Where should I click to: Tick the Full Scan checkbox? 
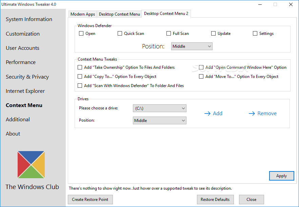coord(168,34)
